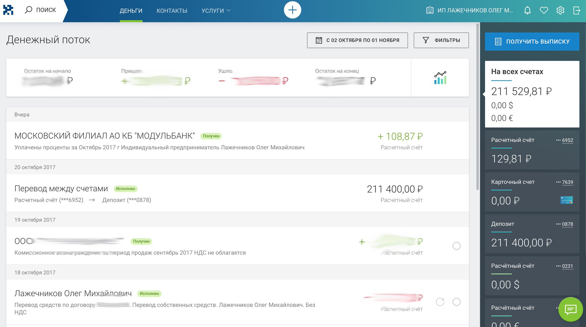Viewport: 586px width, 327px height.
Task: Open account number 7639 options
Action: coord(565,182)
